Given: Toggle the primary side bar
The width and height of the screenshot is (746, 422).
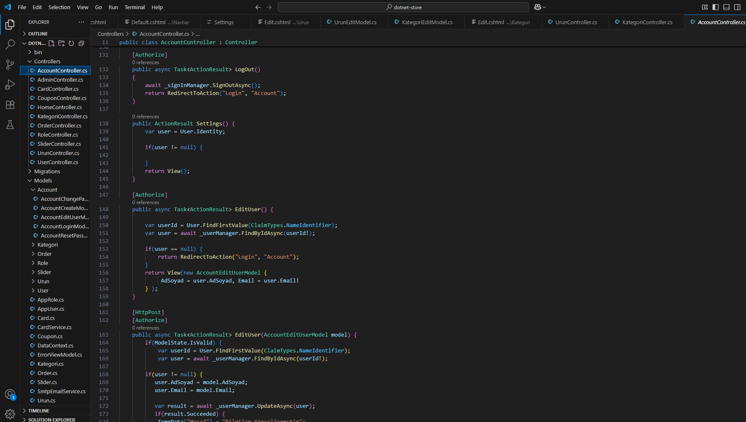Looking at the screenshot, I should coord(716,7).
